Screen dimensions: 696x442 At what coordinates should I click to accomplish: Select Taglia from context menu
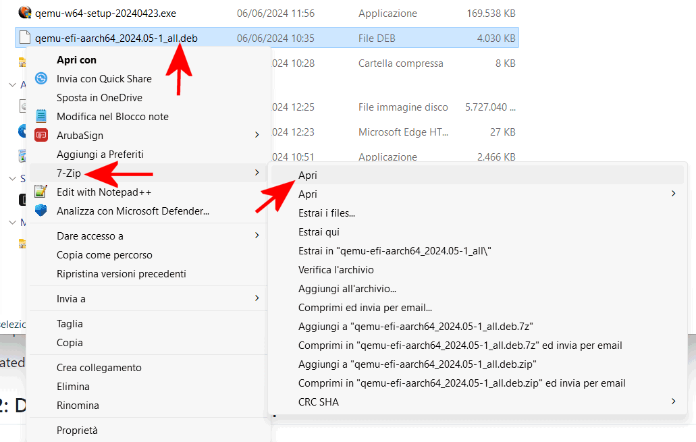(x=70, y=324)
